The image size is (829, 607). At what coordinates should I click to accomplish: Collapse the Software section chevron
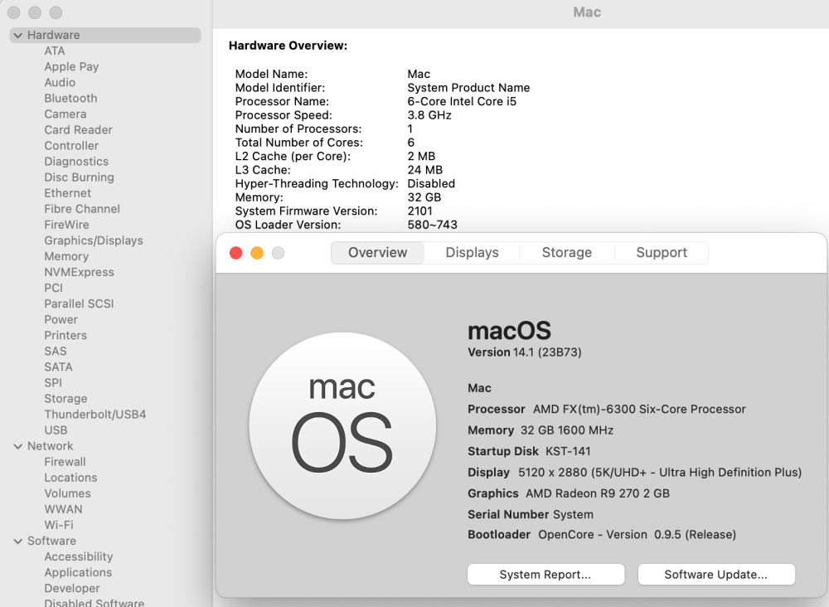18,541
